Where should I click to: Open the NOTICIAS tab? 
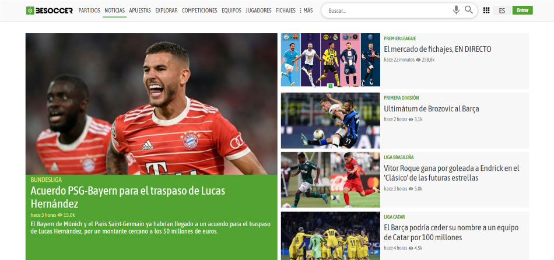[x=114, y=10]
